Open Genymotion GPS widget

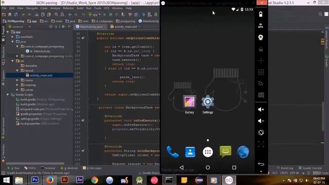coord(261,26)
